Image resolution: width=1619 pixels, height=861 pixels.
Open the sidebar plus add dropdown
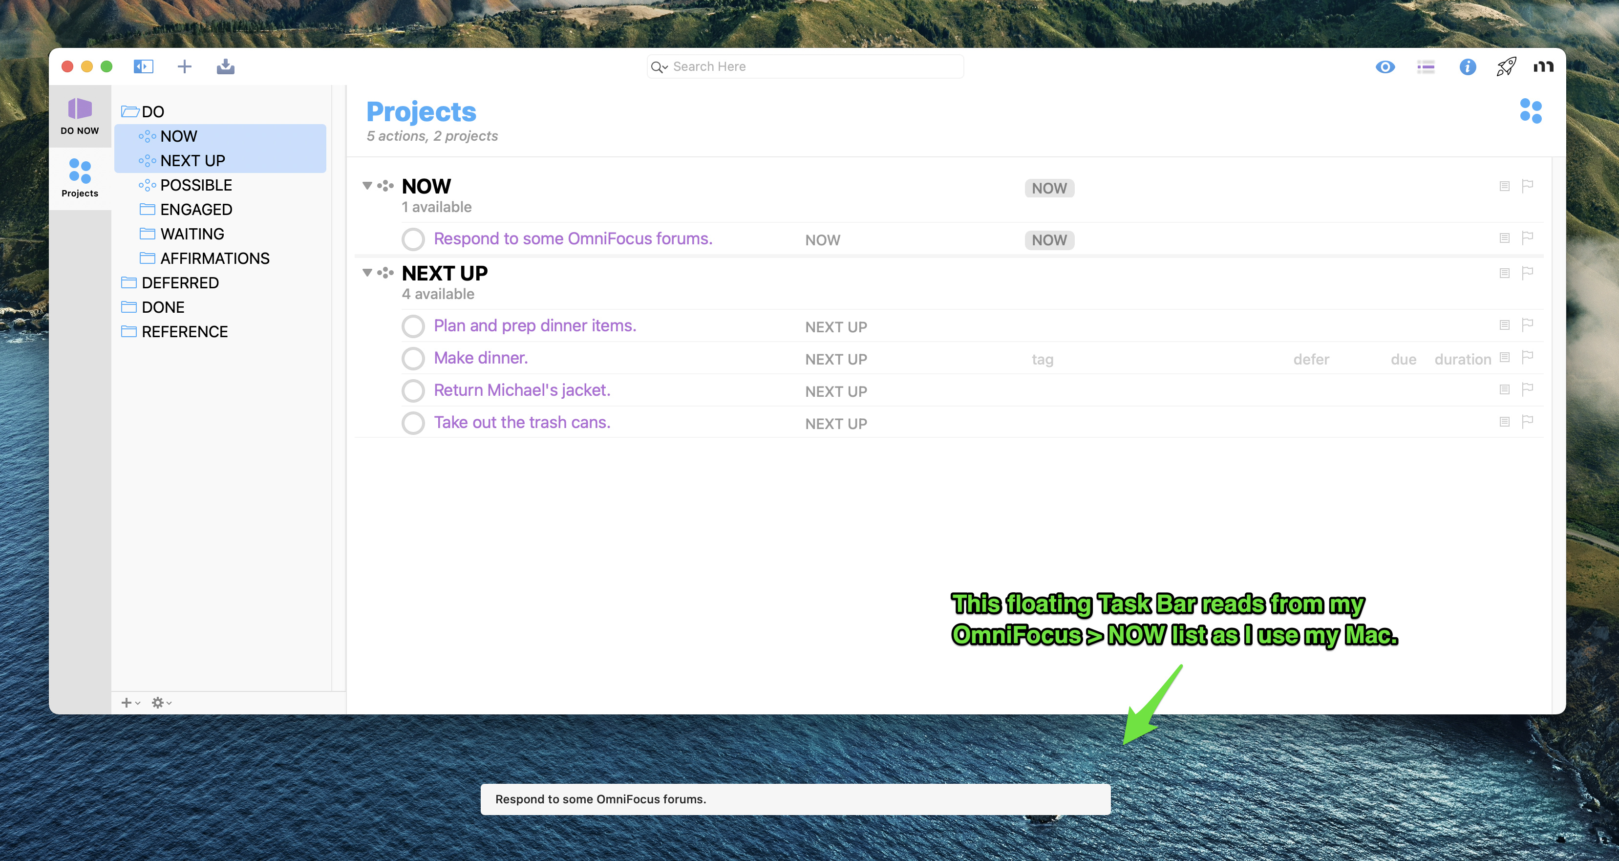coord(130,703)
